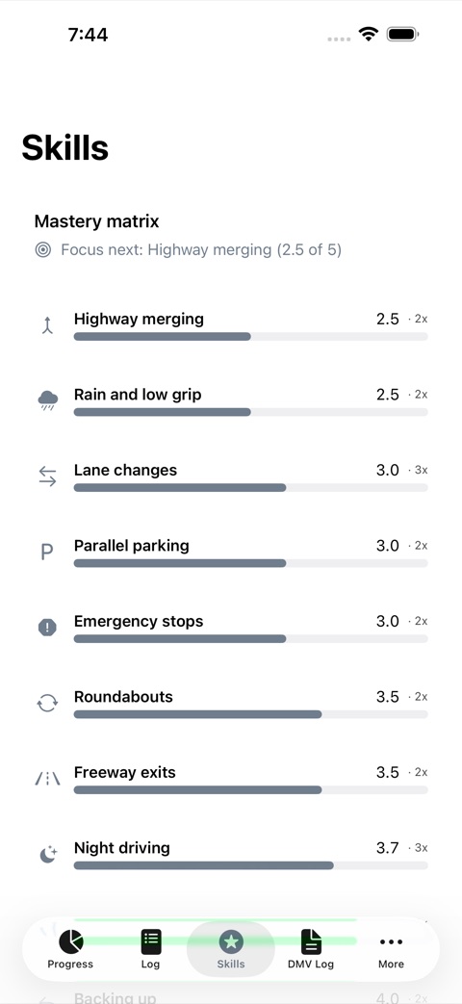462x1004 pixels.
Task: Tap the focus target icon
Action: [43, 249]
